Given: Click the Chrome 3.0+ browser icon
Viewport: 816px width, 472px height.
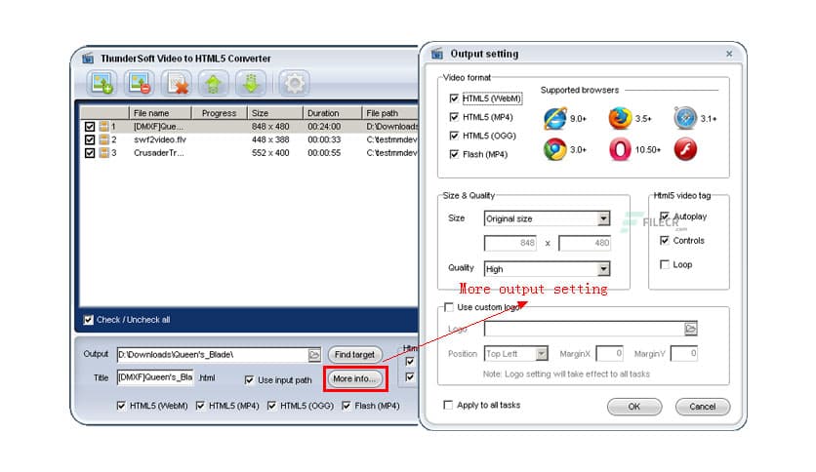Looking at the screenshot, I should (x=554, y=150).
